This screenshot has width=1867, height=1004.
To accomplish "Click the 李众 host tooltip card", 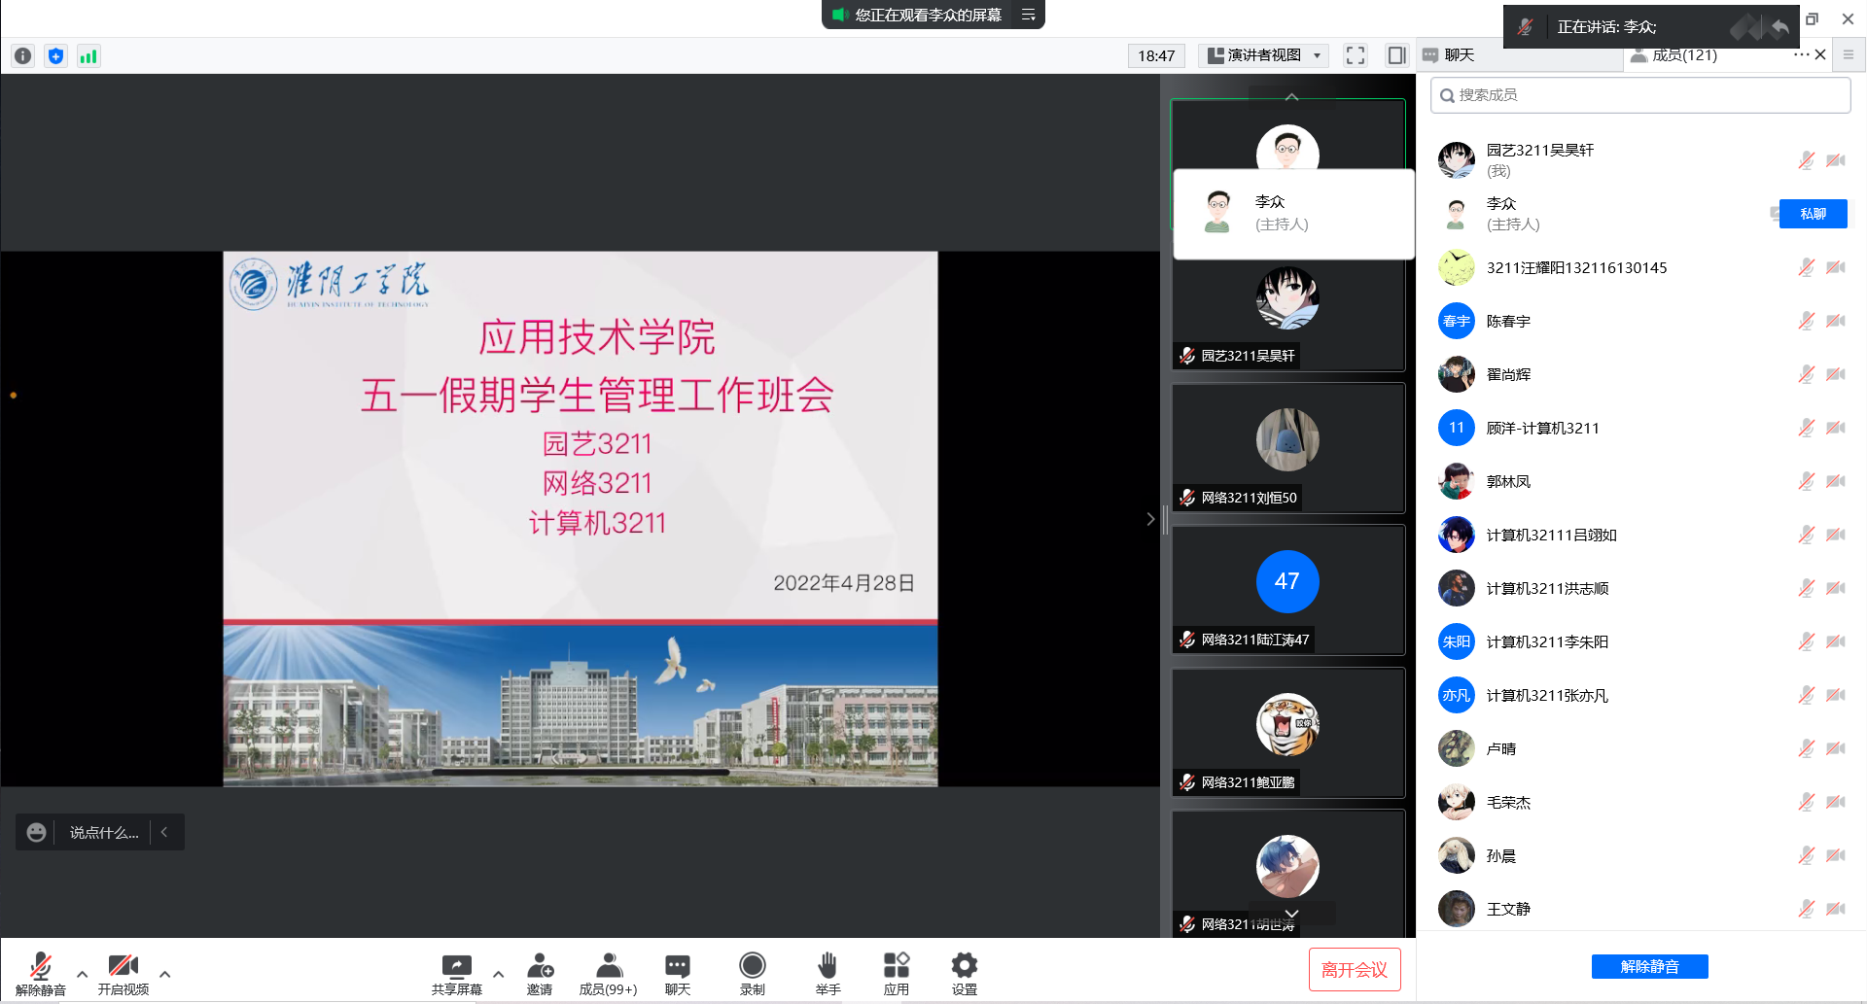I will pos(1293,214).
